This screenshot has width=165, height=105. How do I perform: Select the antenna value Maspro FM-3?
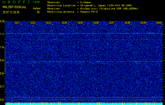[x=89, y=12]
